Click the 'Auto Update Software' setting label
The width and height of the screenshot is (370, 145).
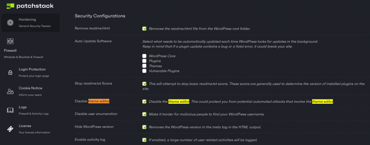[93, 41]
